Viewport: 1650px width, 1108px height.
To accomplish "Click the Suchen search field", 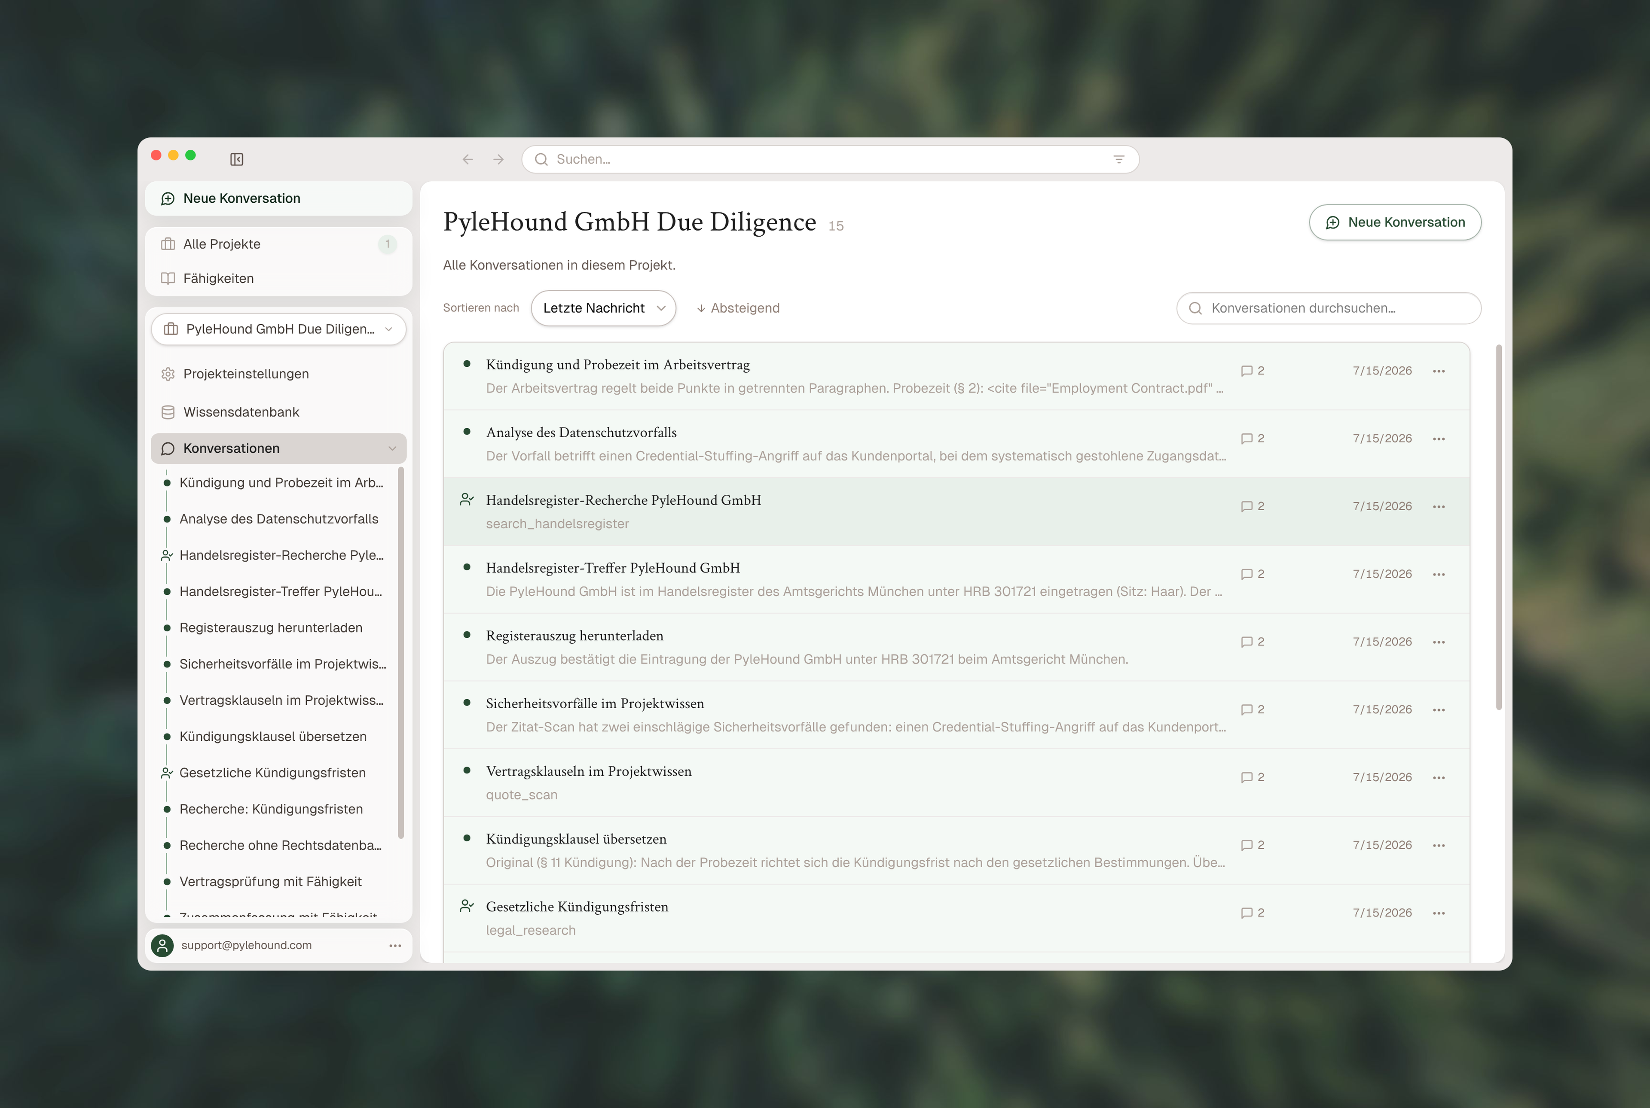I will click(830, 159).
